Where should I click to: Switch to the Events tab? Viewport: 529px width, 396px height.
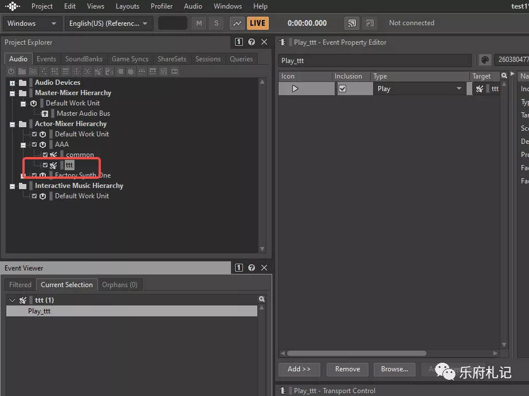pos(46,58)
